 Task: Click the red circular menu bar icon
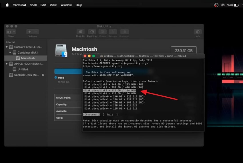pyautogui.click(x=216, y=5)
